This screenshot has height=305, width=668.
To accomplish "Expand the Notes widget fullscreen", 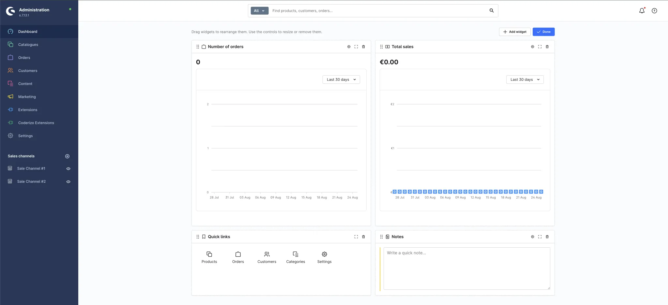I will point(540,237).
